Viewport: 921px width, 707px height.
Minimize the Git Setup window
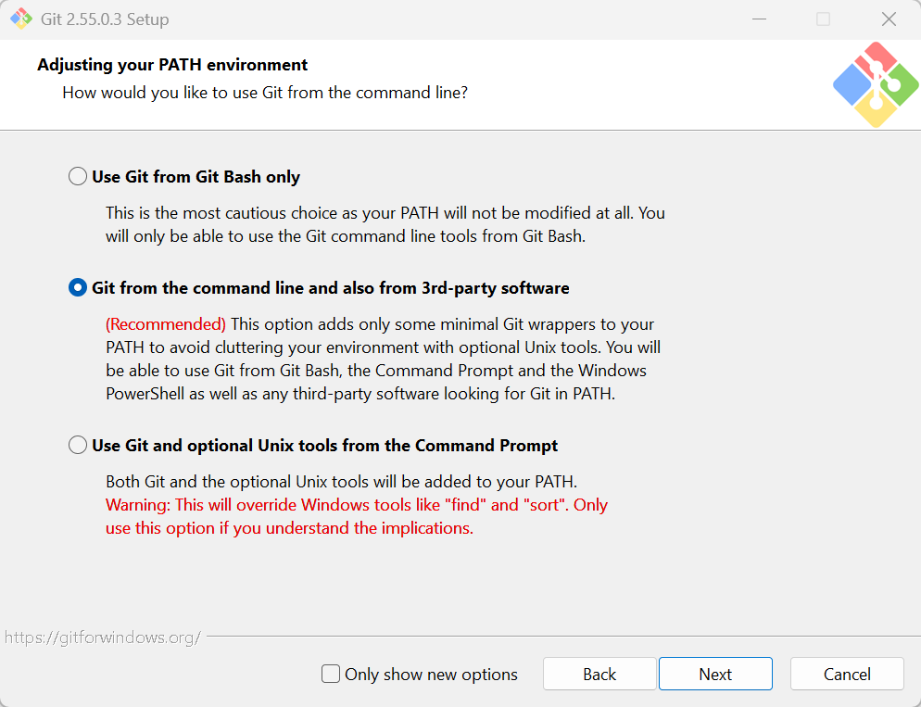pos(759,19)
